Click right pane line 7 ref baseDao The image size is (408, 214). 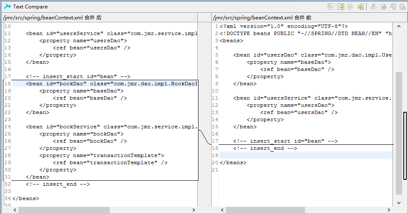pyautogui.click(x=297, y=69)
